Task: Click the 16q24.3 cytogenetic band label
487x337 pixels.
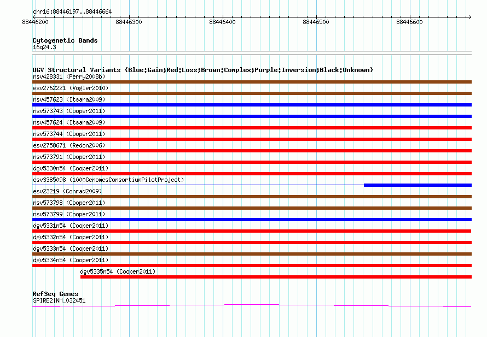Action: pos(44,47)
